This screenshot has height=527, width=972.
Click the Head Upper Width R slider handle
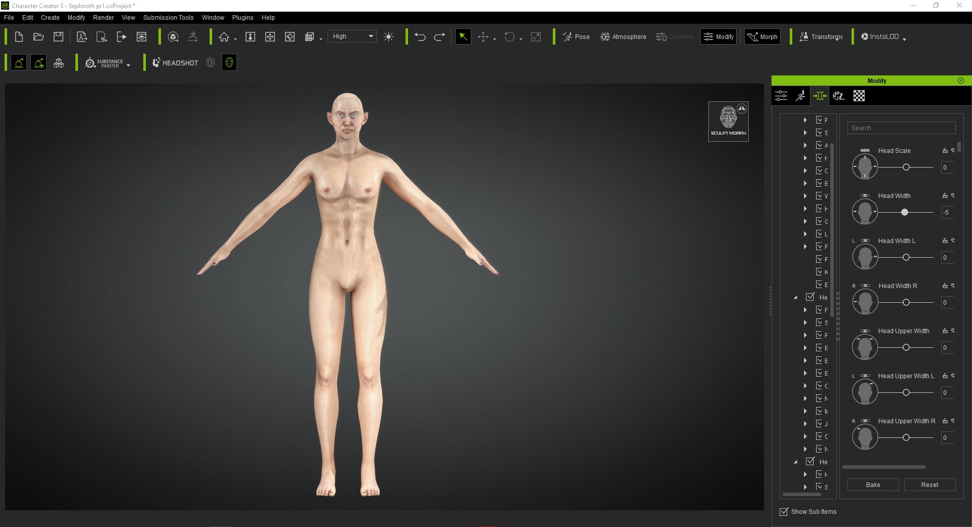906,437
